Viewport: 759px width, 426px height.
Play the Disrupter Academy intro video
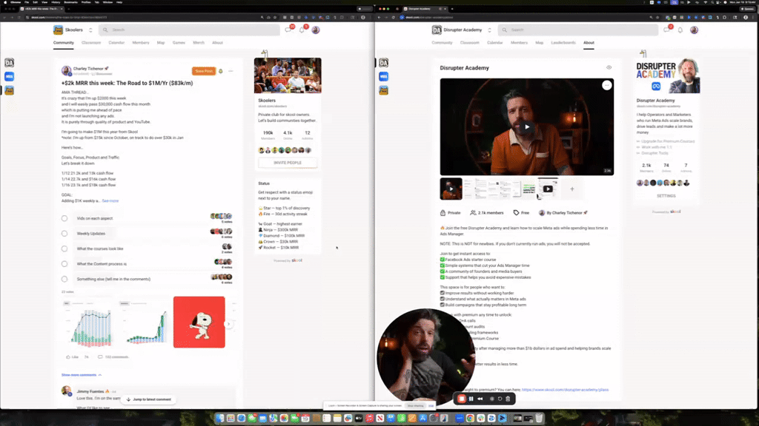(527, 127)
